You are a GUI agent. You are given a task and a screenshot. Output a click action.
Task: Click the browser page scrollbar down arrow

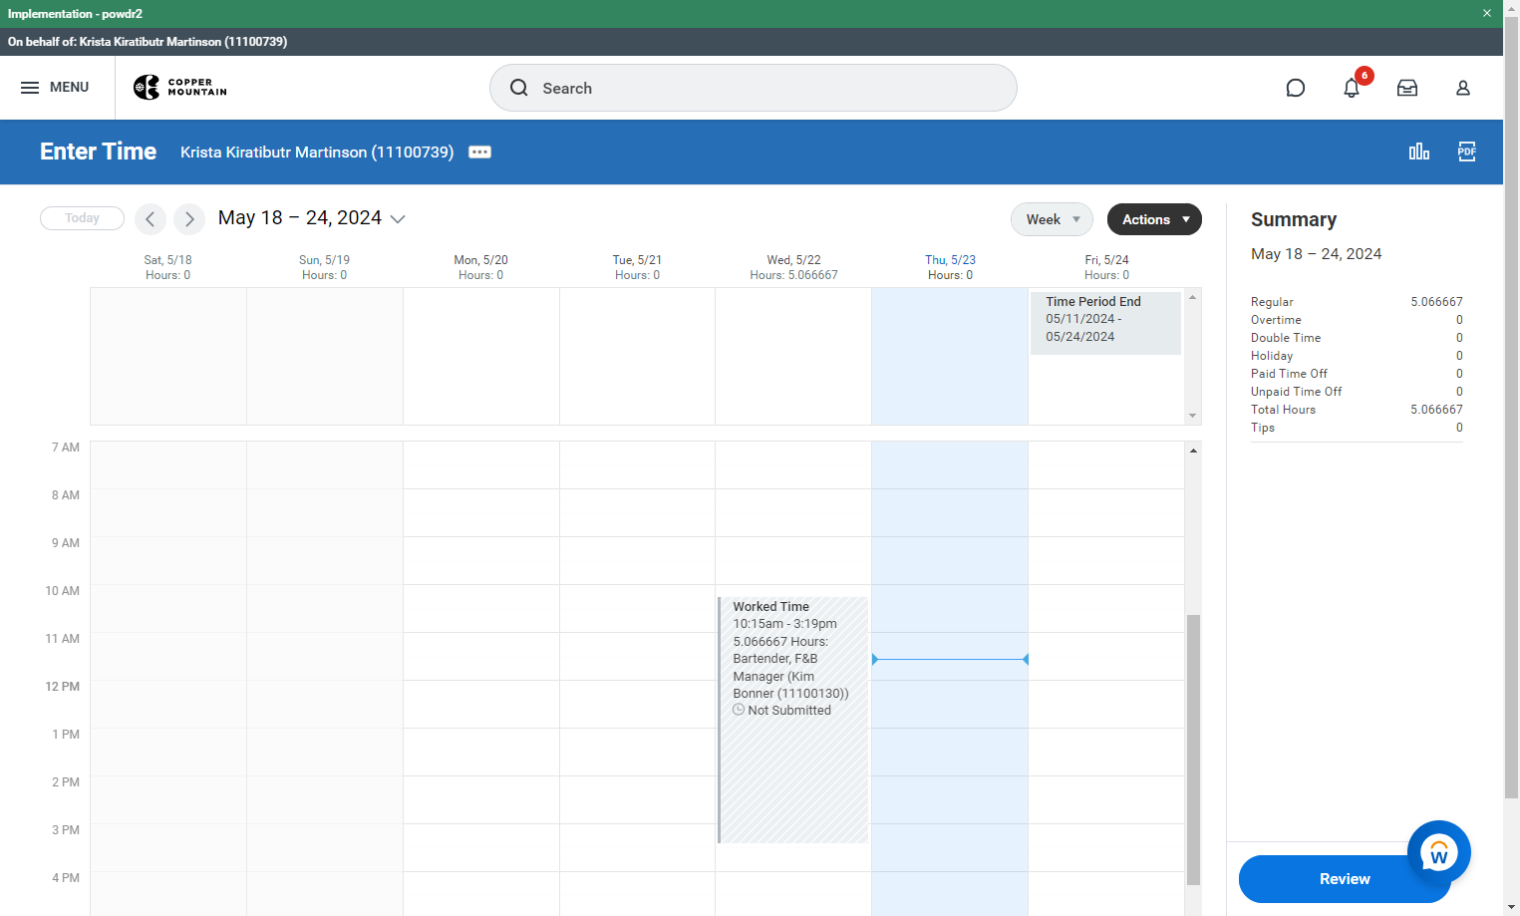pyautogui.click(x=1511, y=907)
